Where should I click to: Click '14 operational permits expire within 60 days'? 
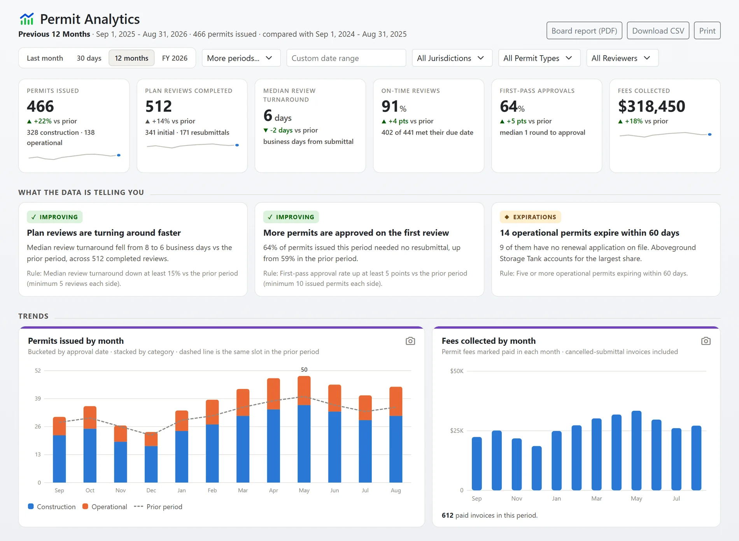[x=590, y=233]
